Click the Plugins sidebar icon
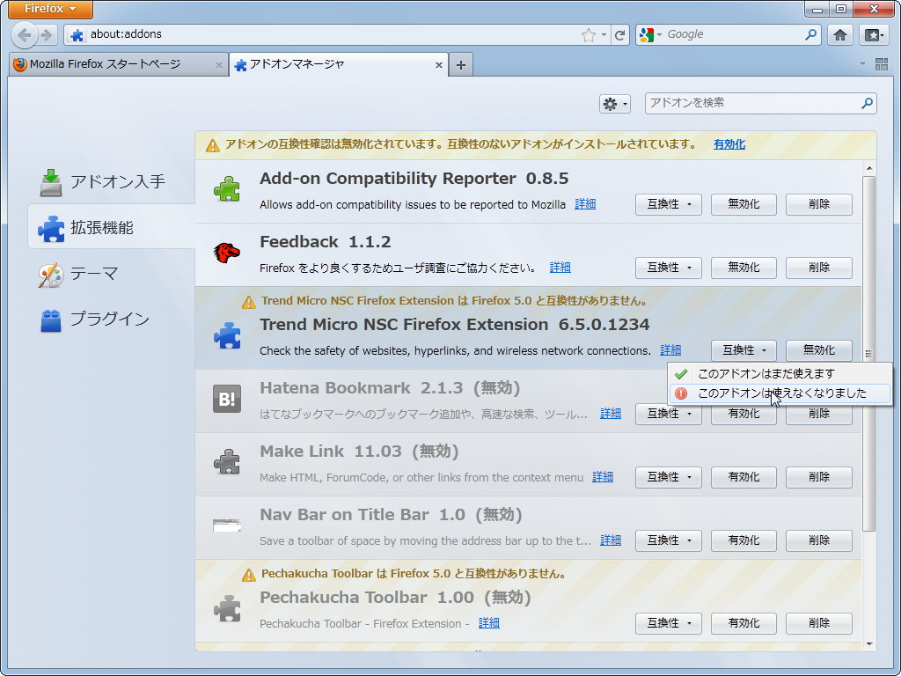This screenshot has height=676, width=901. [52, 320]
